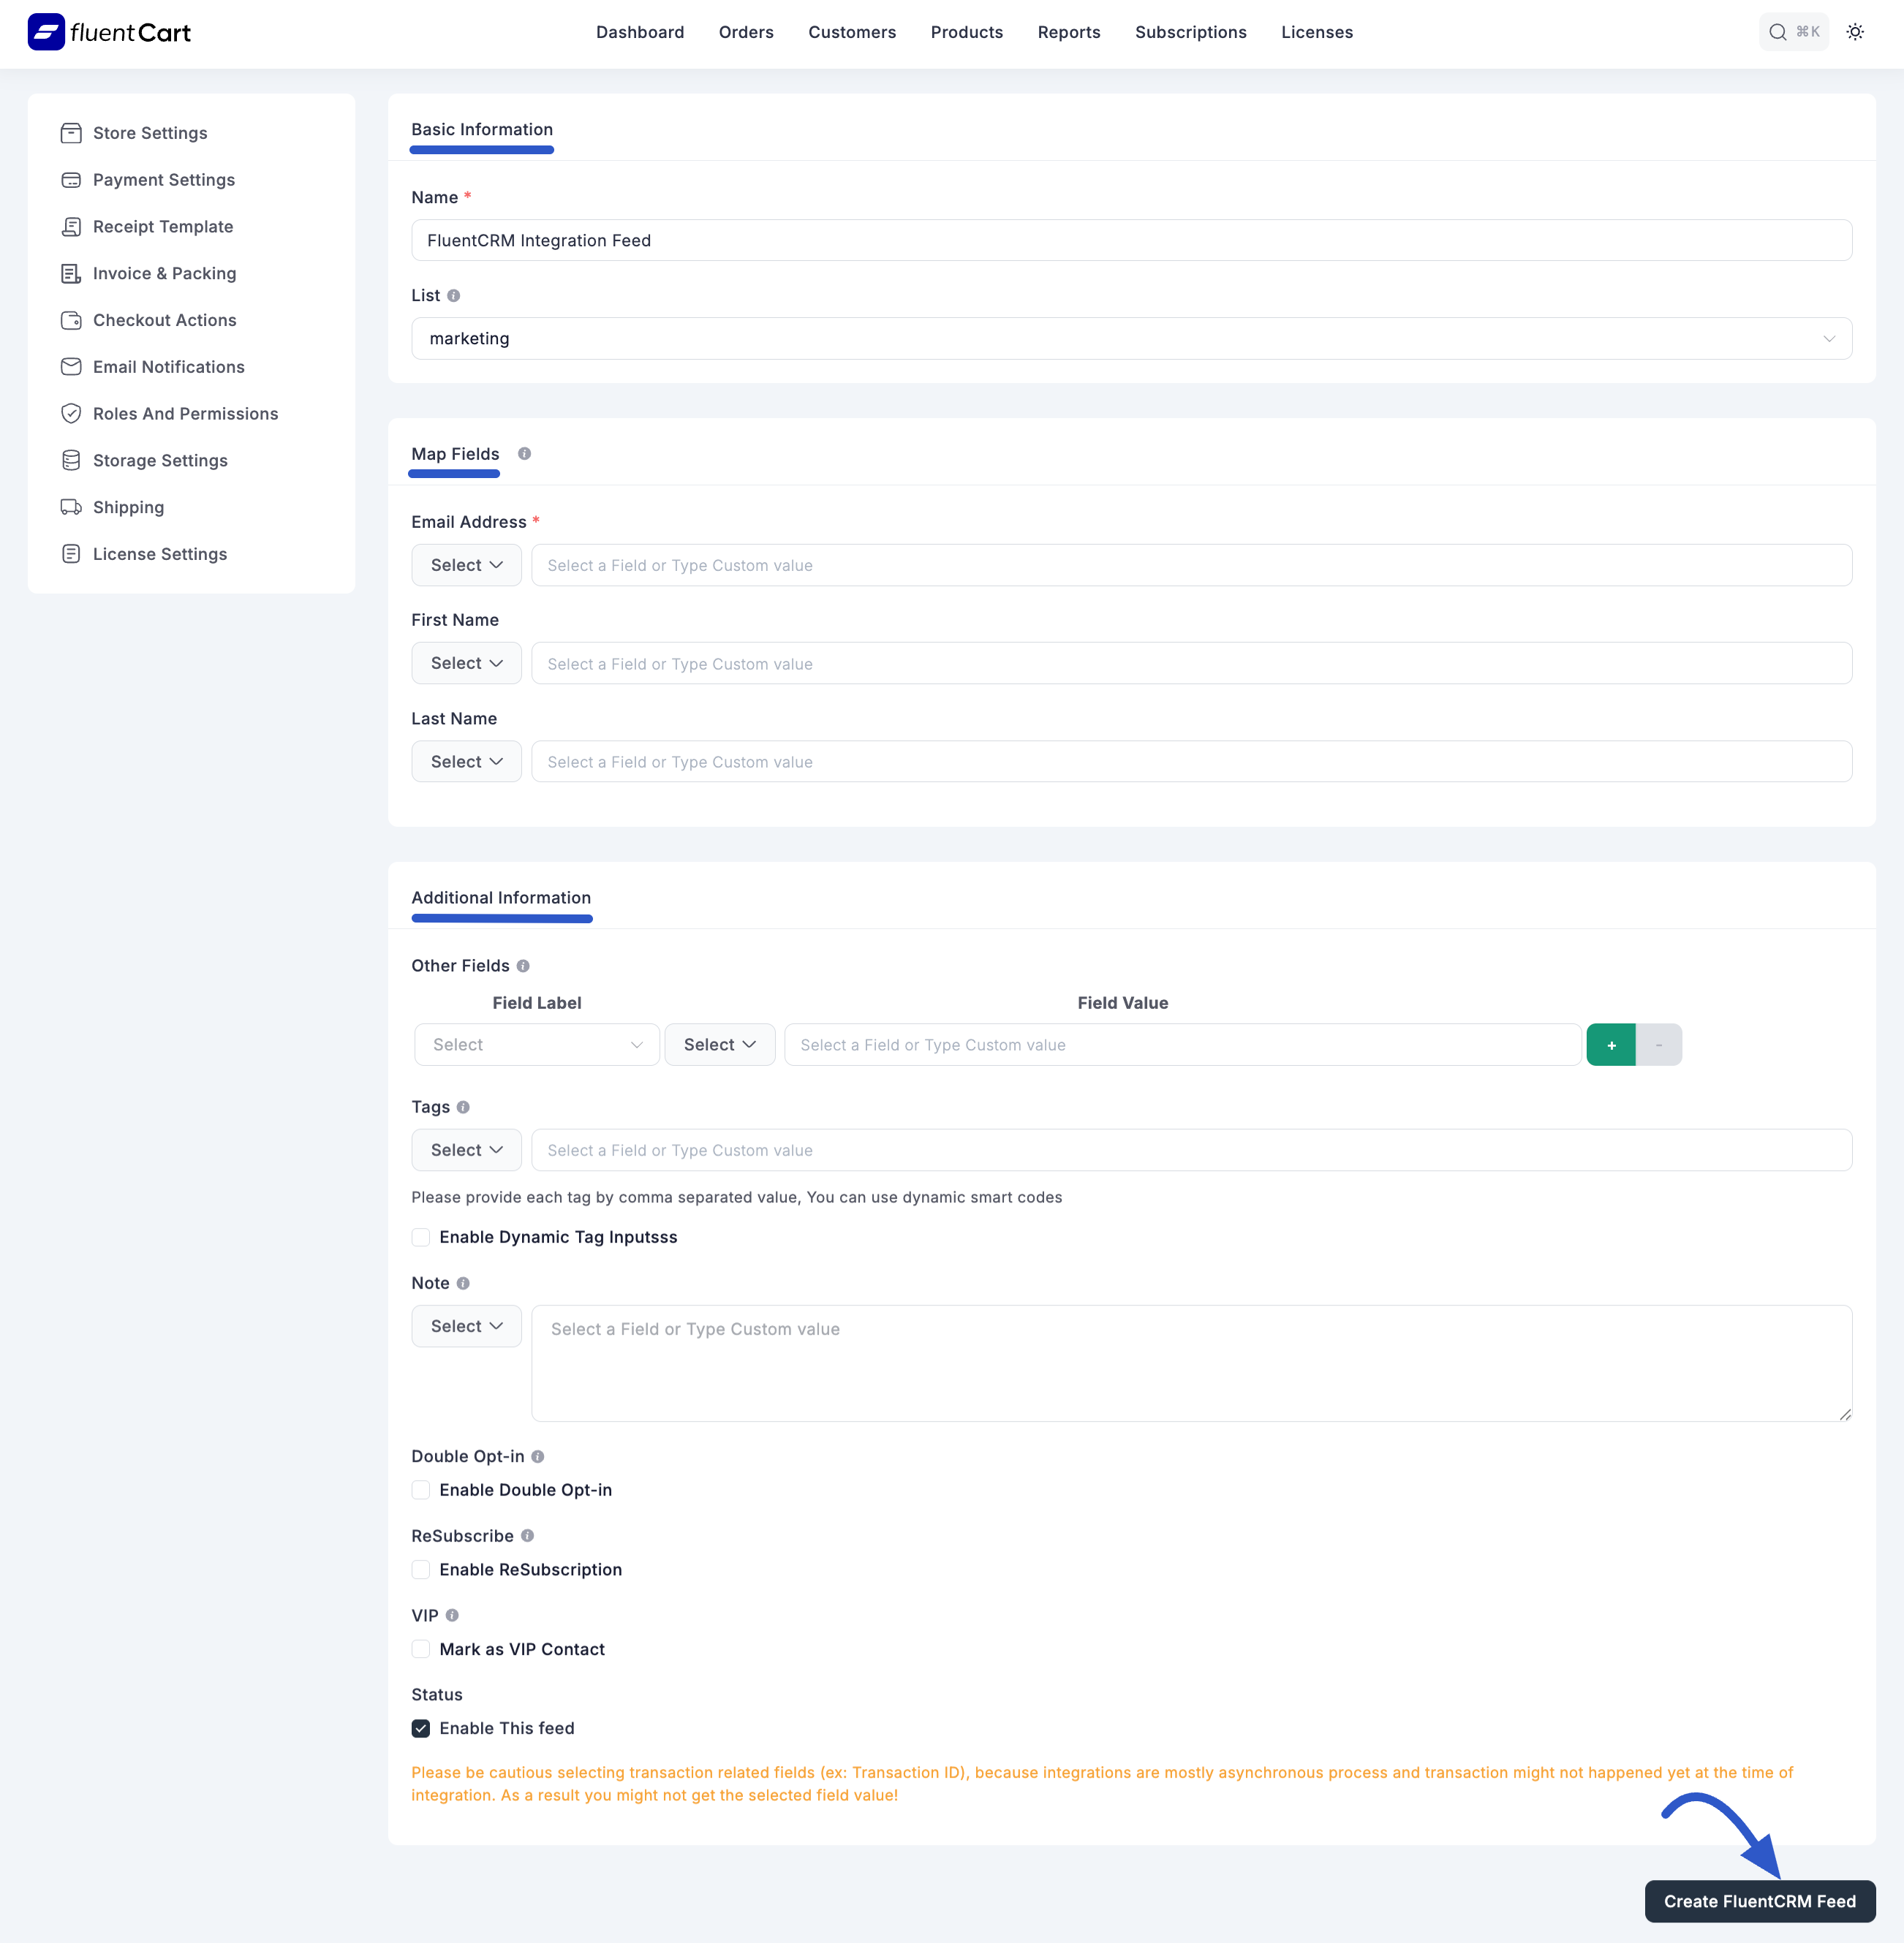Click the Checkout Actions icon
The height and width of the screenshot is (1943, 1904).
[x=71, y=320]
